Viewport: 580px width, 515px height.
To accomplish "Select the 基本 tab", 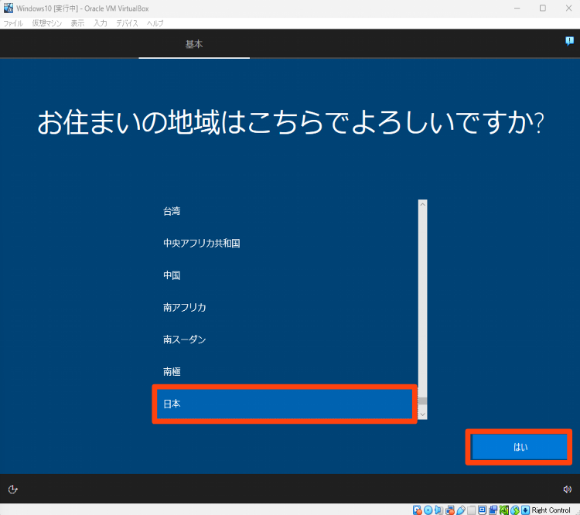I will coord(194,44).
